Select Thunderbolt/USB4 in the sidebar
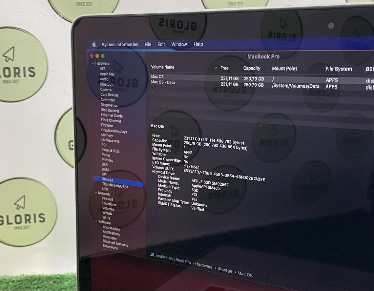 click(115, 186)
